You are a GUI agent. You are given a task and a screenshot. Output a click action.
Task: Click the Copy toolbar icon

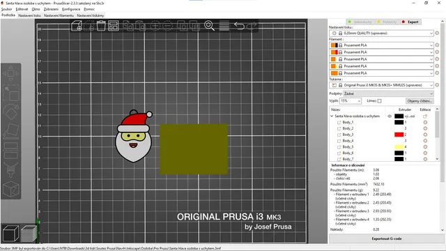[128, 26]
